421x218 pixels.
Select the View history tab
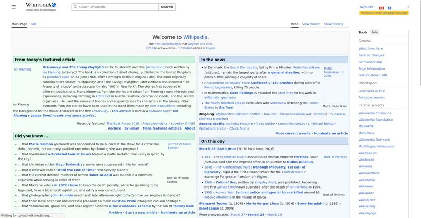pyautogui.click(x=333, y=24)
